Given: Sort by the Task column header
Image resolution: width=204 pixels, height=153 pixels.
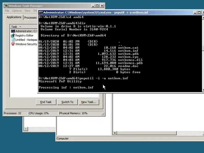Looking at the screenshot, I should pyautogui.click(x=23, y=27).
